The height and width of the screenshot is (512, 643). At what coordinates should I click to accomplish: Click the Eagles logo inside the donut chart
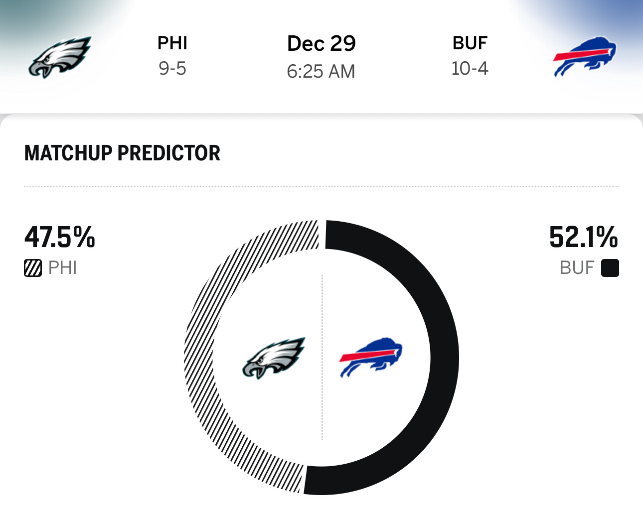pos(274,358)
